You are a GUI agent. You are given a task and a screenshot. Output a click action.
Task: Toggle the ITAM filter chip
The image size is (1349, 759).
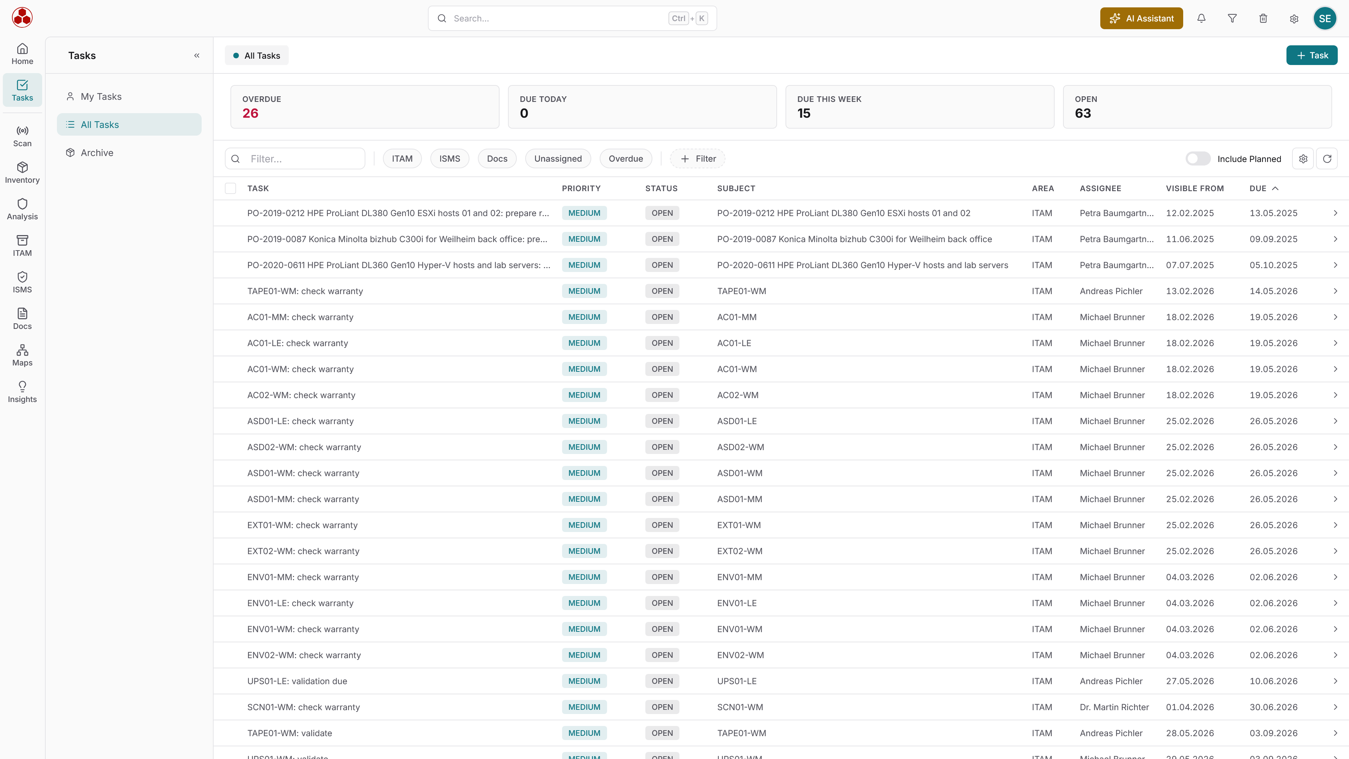[x=402, y=159]
